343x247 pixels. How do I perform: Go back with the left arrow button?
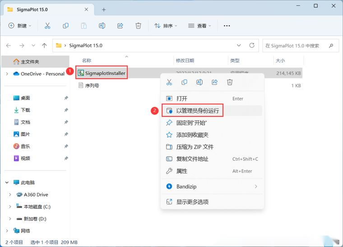[x=9, y=46]
